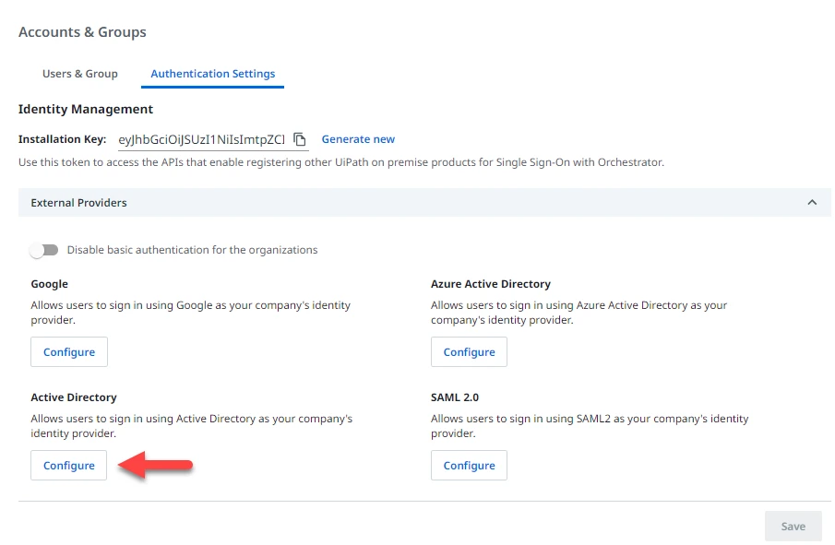
Task: Click the 'Use this token to access' description
Action: (341, 162)
